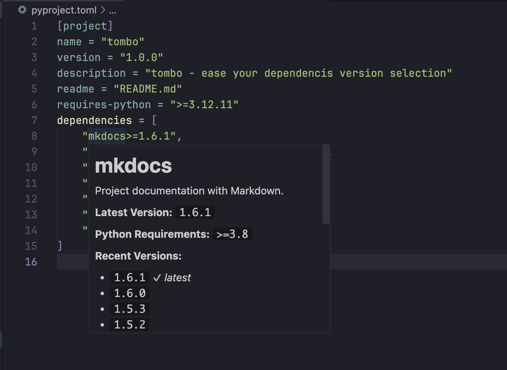Click the name value "tombo"
This screenshot has width=507, height=370.
coord(123,42)
